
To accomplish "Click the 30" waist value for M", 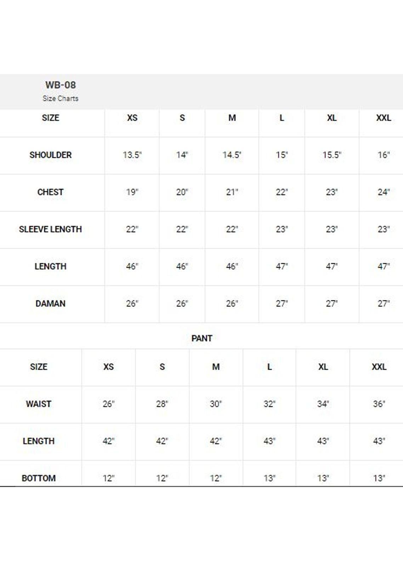I will coord(216,404).
